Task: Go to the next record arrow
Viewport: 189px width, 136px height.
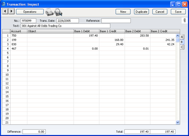Action: tap(11, 11)
